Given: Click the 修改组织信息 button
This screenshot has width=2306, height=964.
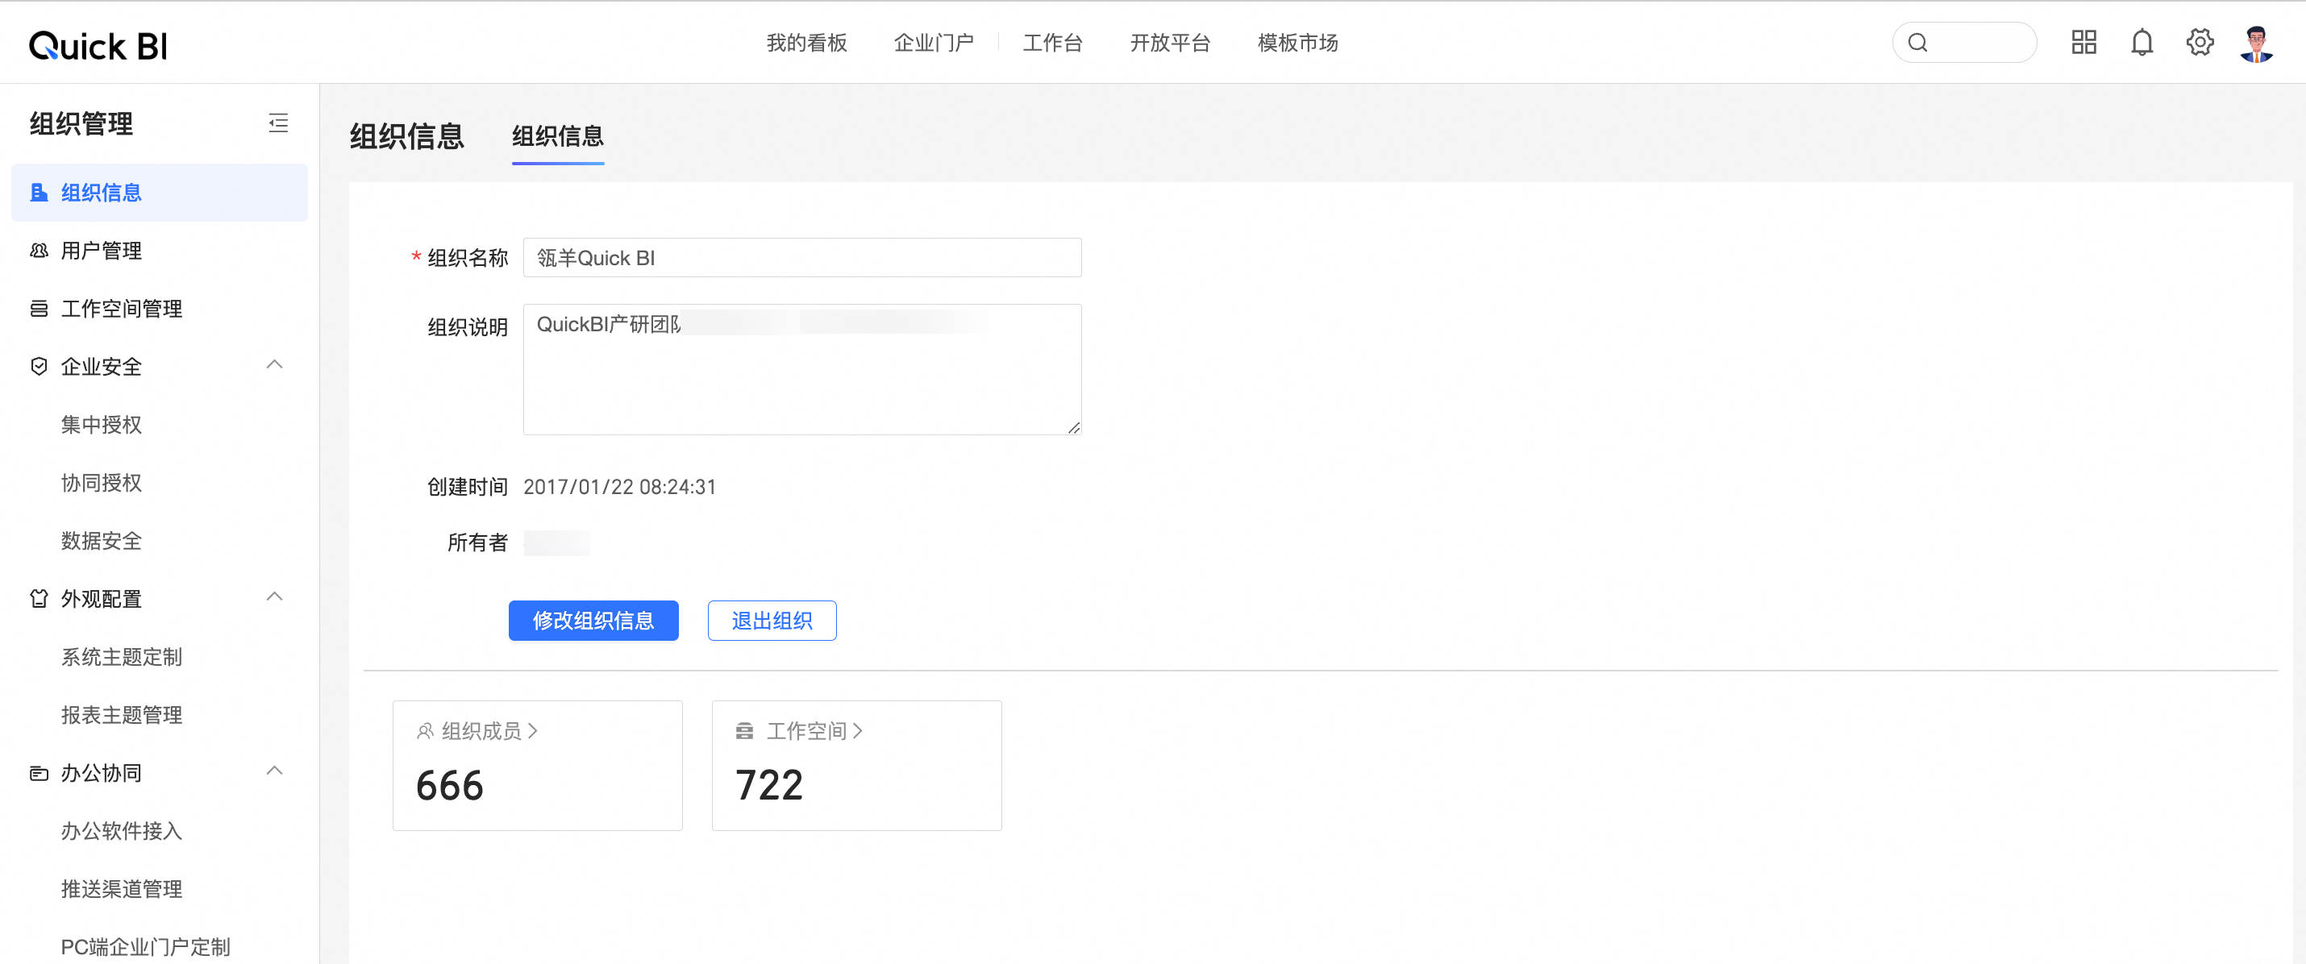Looking at the screenshot, I should 593,621.
